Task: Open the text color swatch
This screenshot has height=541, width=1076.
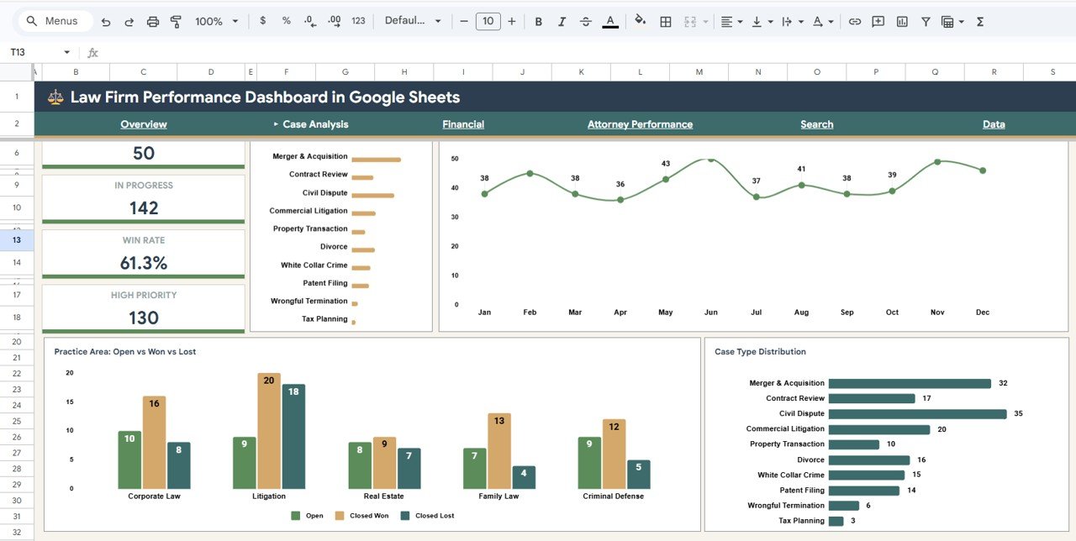Action: tap(610, 21)
